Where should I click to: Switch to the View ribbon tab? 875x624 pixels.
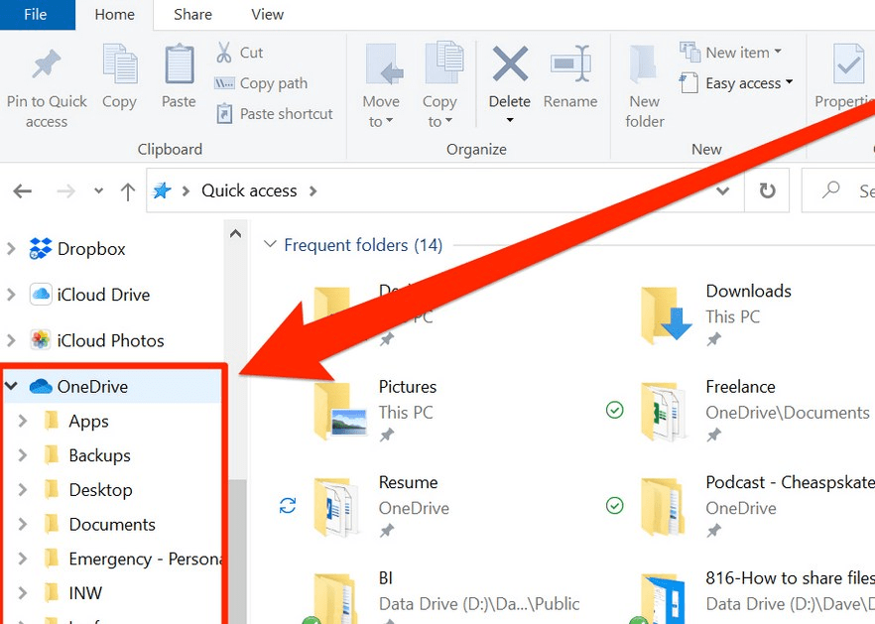tap(267, 15)
